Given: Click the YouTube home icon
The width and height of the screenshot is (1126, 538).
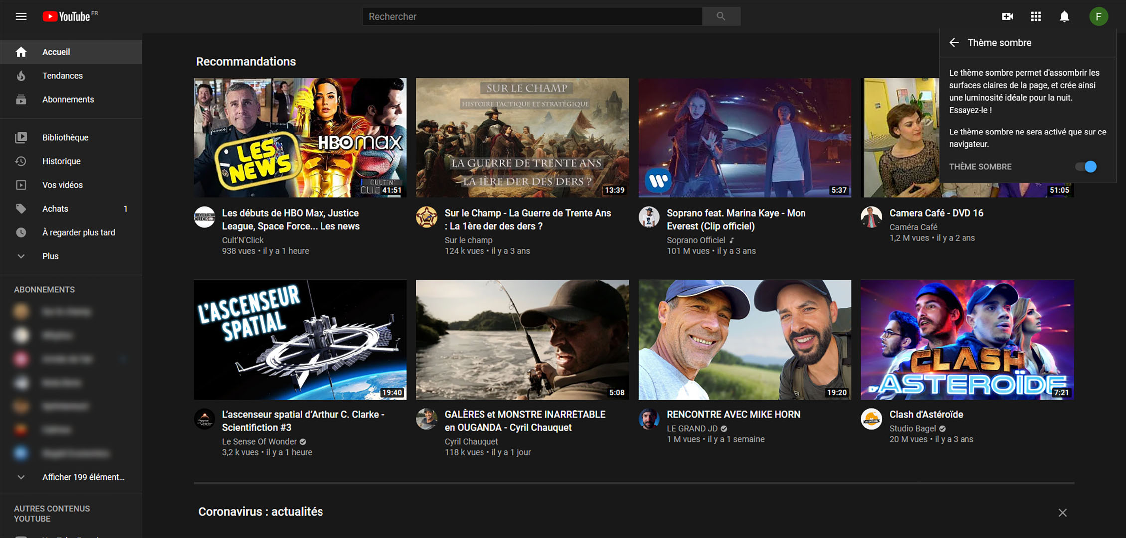Looking at the screenshot, I should click(21, 51).
